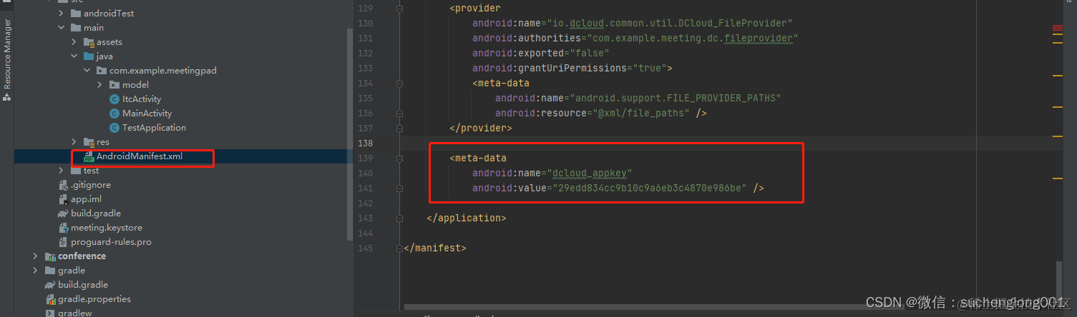Toggle fold marker at line 137 closing provider

399,128
